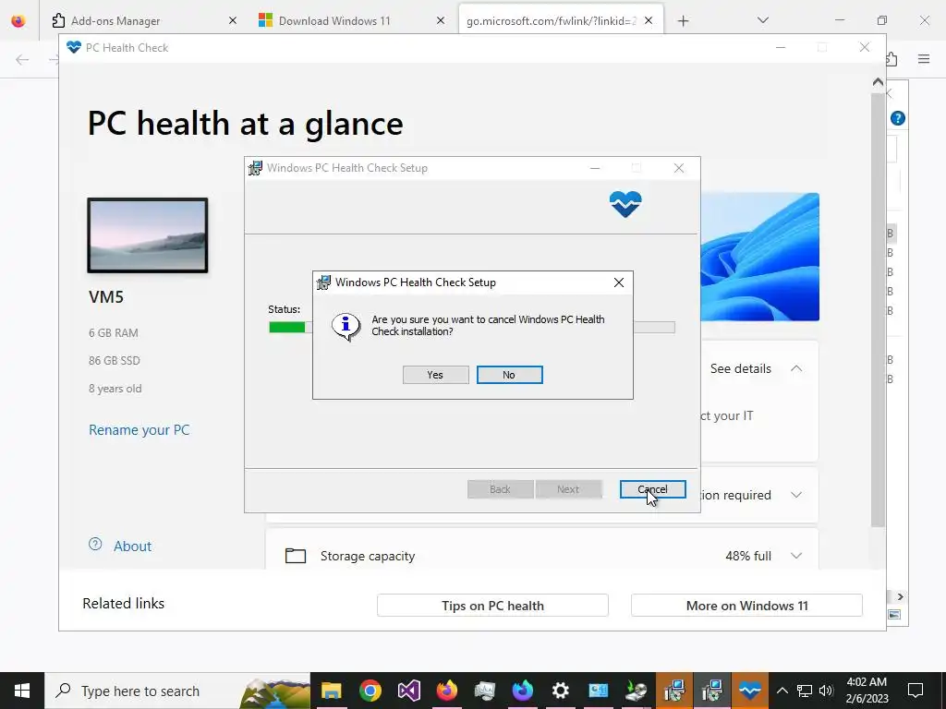Open the About link in PC Health Check
Screen dimensions: 946x709
pyautogui.click(x=133, y=547)
